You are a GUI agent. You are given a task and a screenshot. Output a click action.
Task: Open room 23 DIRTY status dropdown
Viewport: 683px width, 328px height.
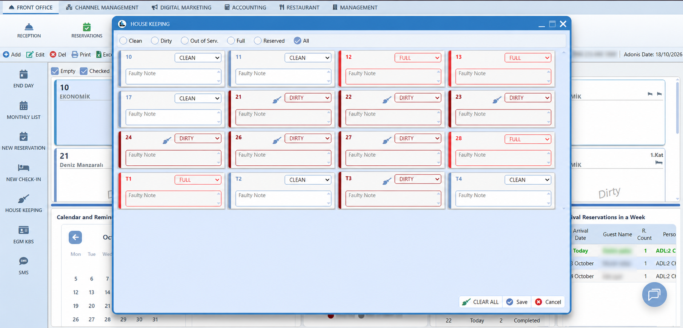coord(528,98)
